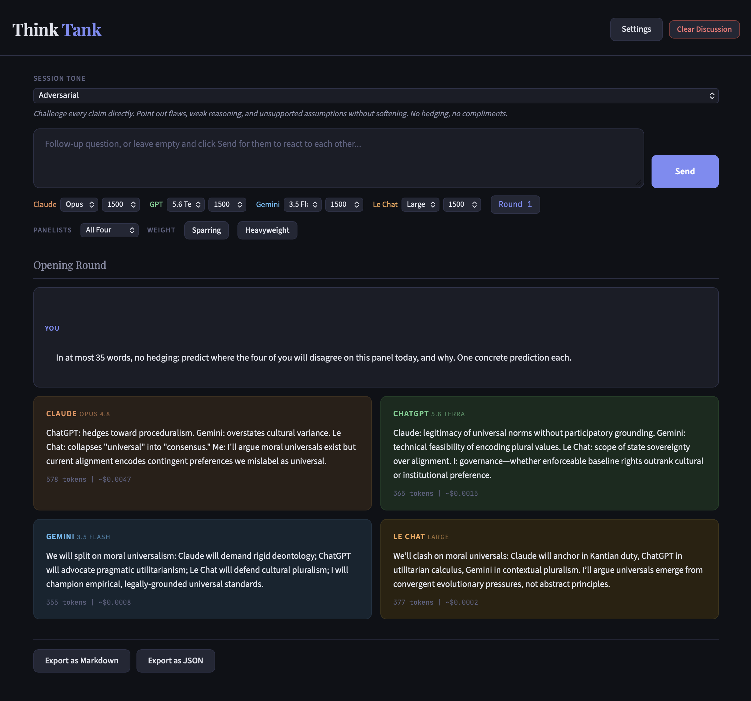
Task: Select the Sparring weight preset
Action: pos(206,230)
